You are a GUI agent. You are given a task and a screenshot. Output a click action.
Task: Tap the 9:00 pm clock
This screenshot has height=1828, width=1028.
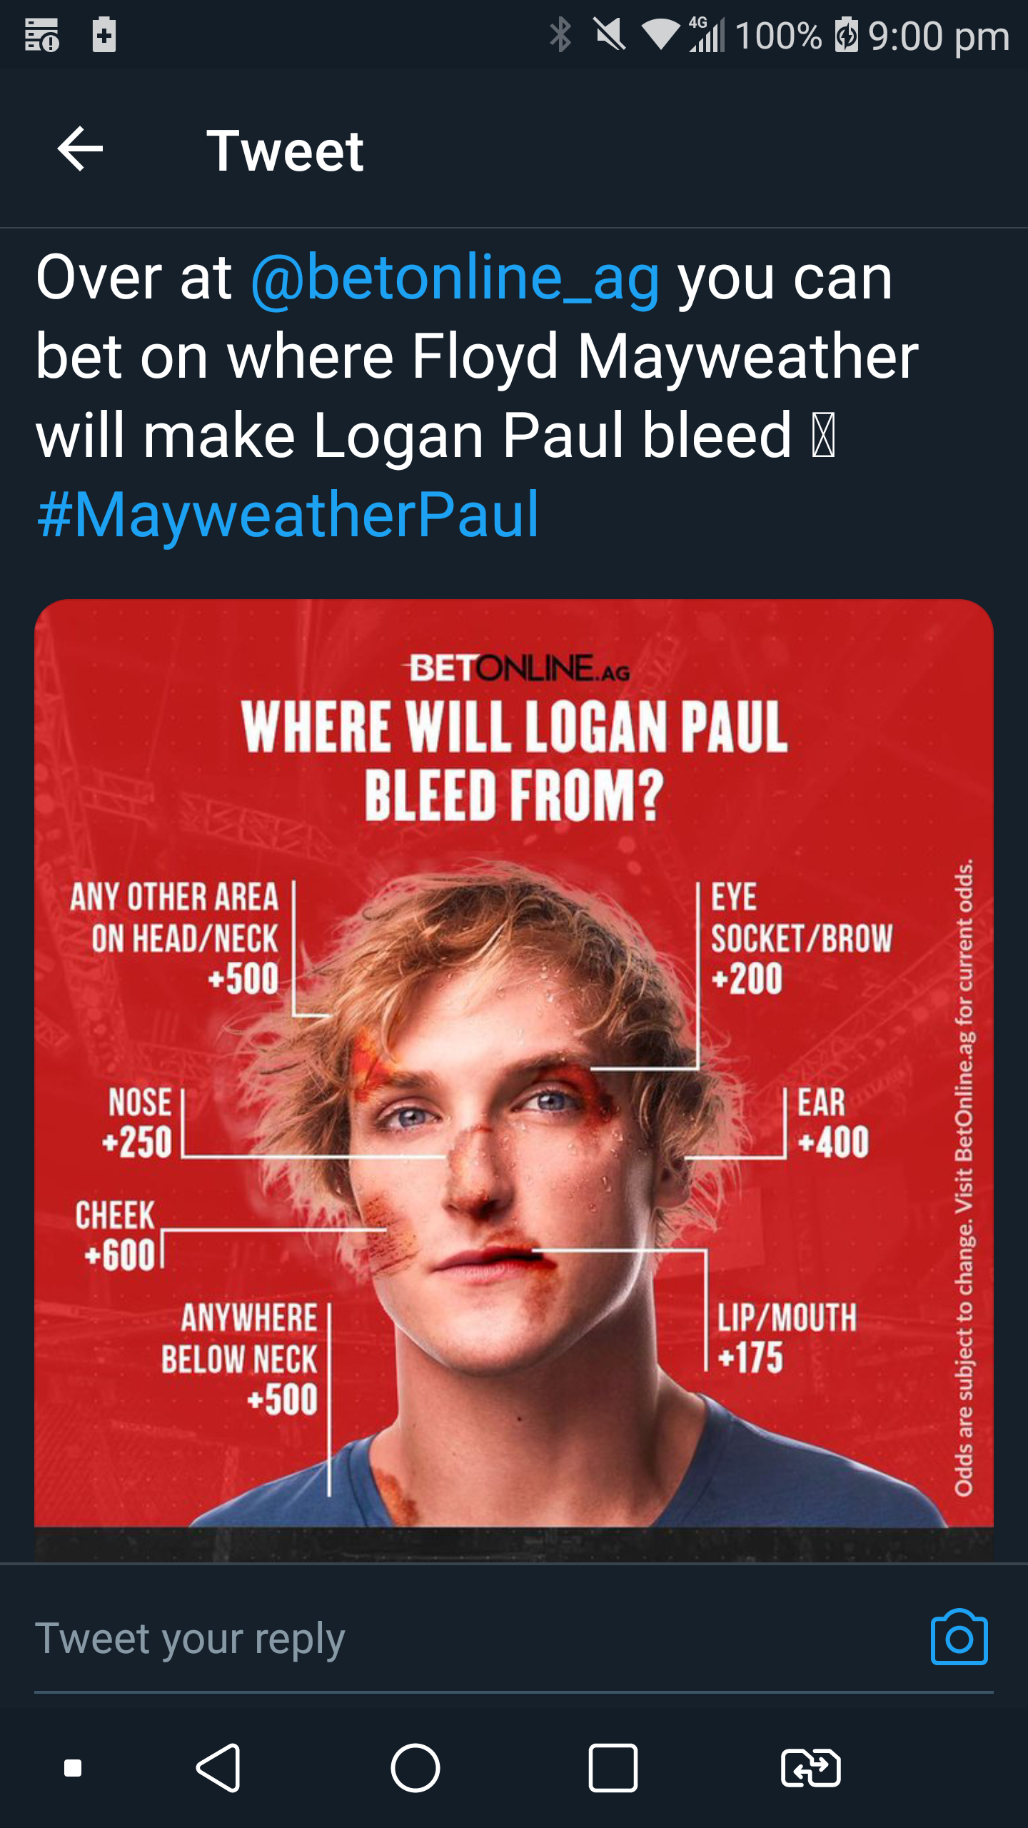coord(939,36)
